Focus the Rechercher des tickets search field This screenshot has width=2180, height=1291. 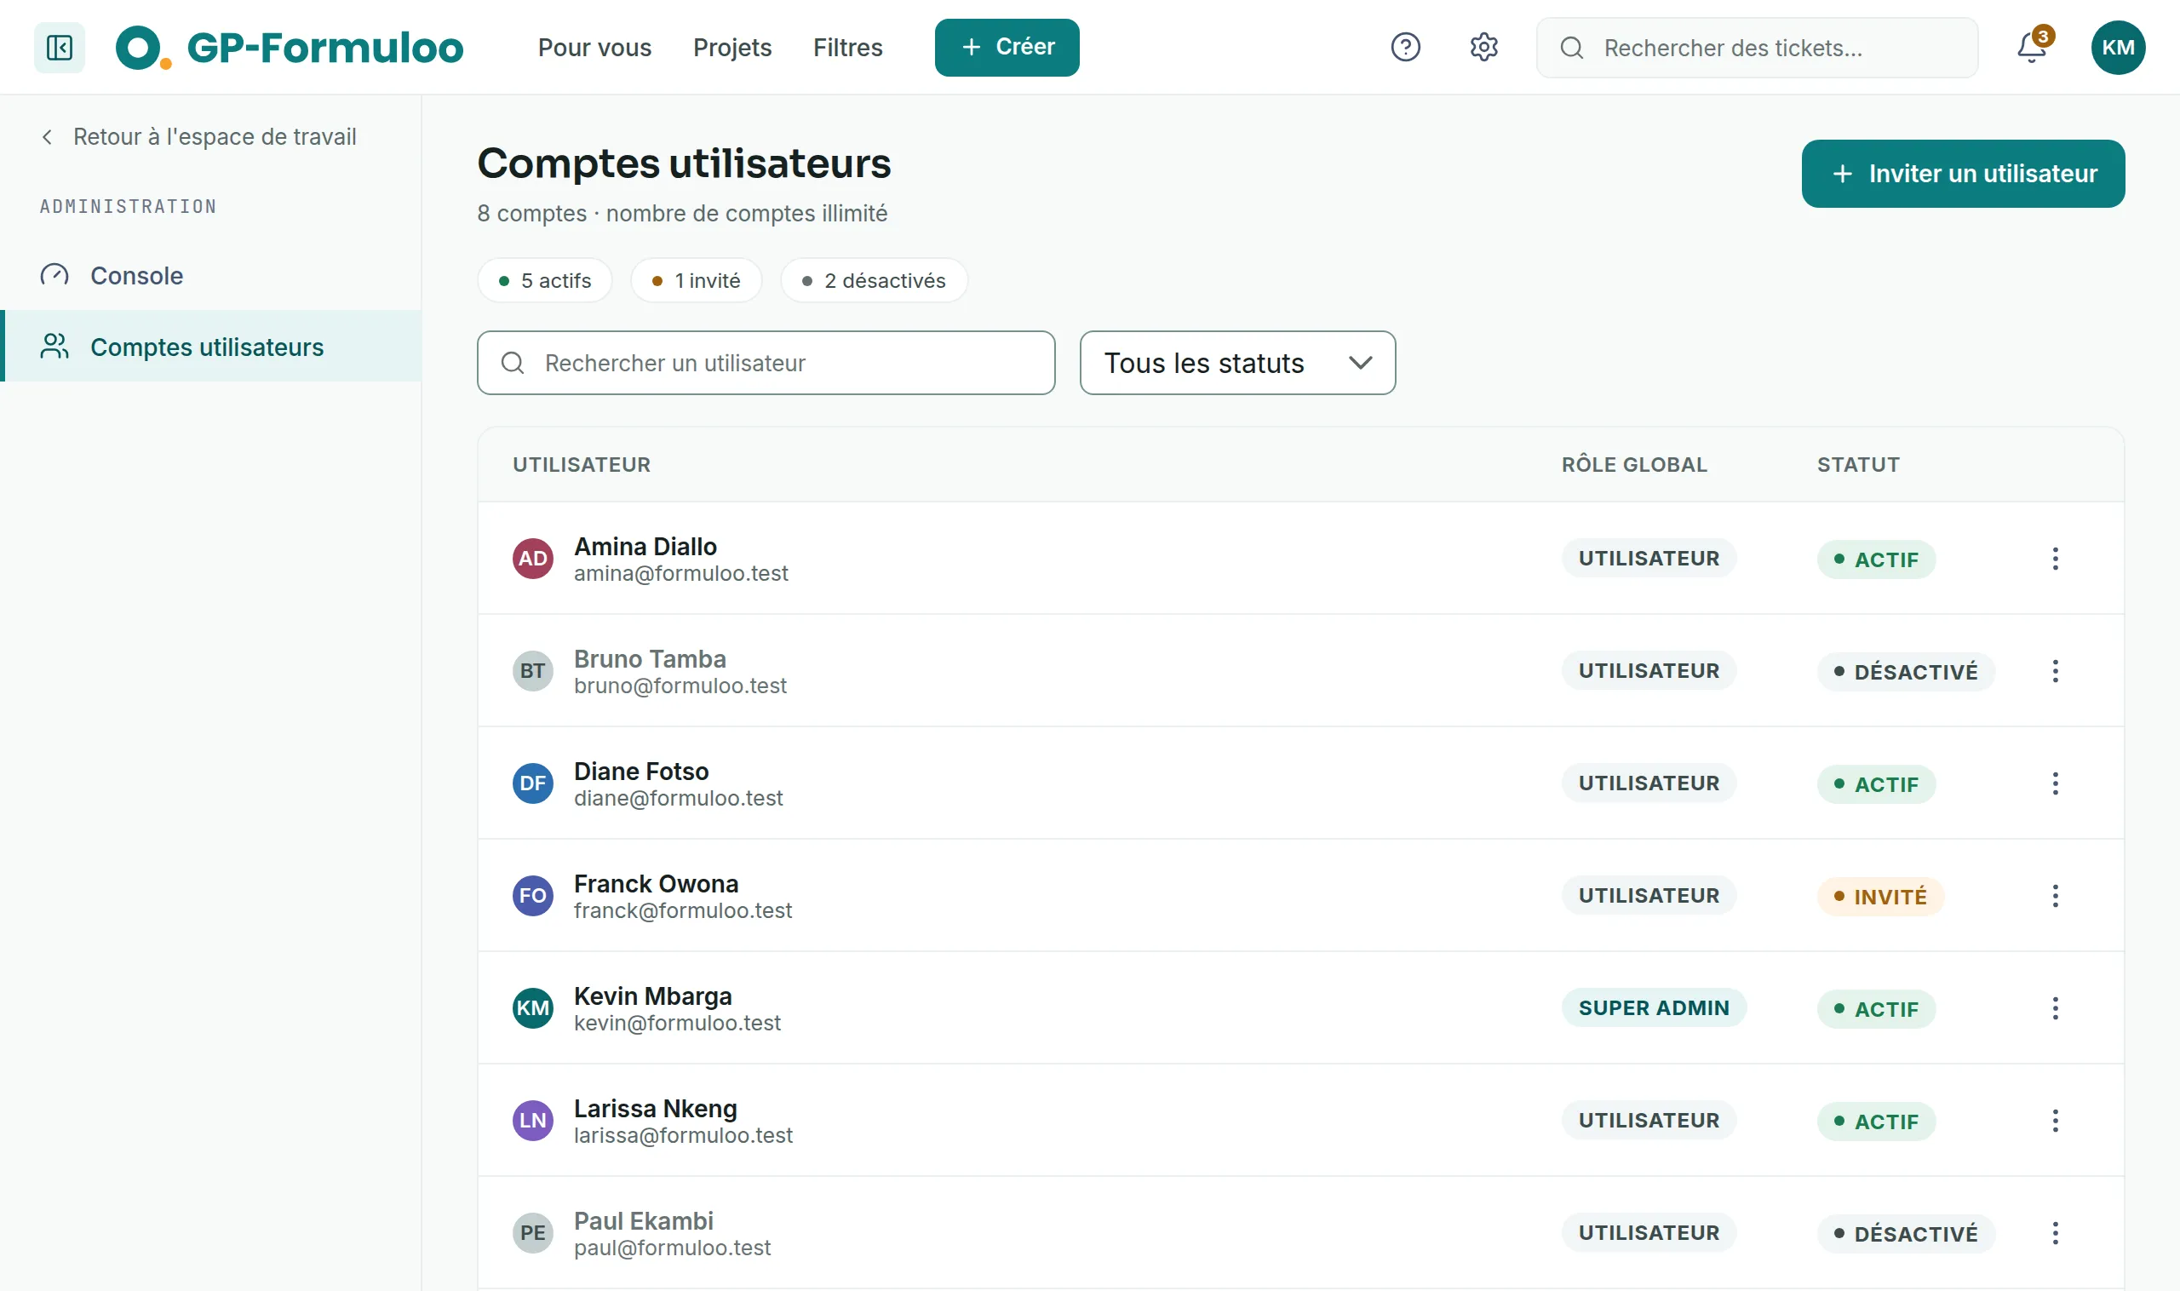pyautogui.click(x=1757, y=47)
